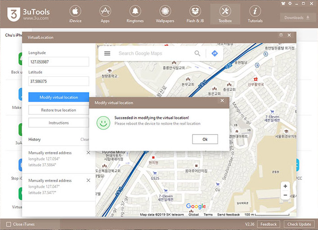Open the Toolbox section
Viewport: 318px width, 230px height.
(225, 14)
